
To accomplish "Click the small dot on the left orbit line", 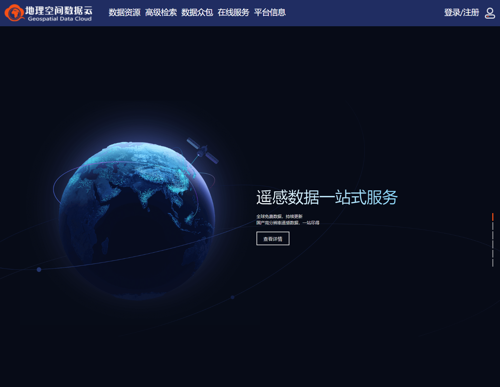I will tap(39, 270).
